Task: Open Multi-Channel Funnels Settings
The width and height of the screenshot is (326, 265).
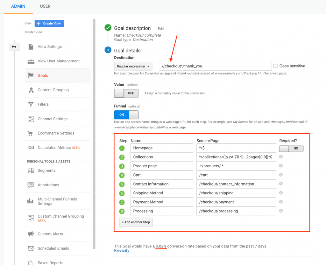Action: click(58, 201)
